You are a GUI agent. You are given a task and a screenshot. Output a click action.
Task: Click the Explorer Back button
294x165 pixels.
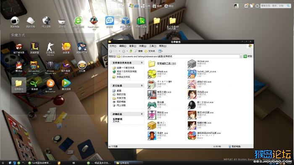[113, 51]
